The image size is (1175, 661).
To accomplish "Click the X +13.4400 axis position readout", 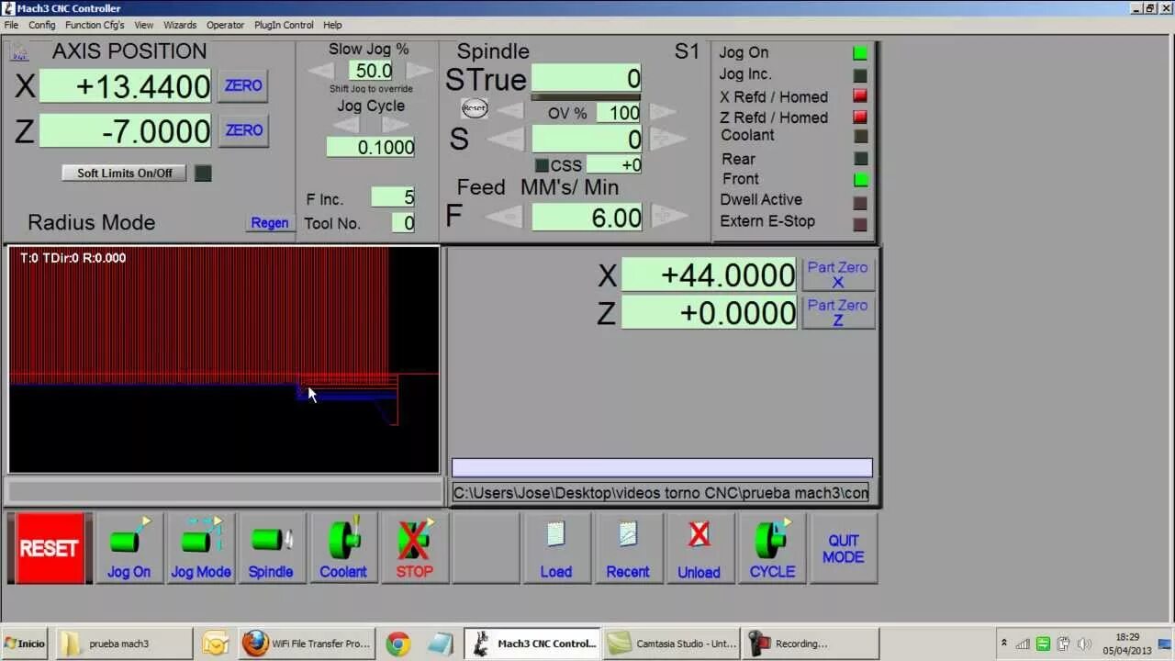I will click(x=125, y=86).
